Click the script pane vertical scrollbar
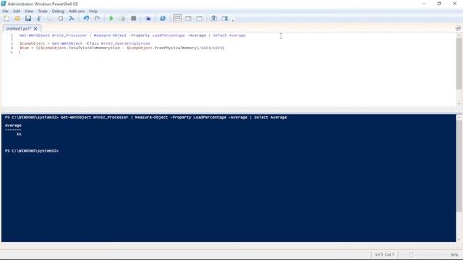 [x=459, y=64]
